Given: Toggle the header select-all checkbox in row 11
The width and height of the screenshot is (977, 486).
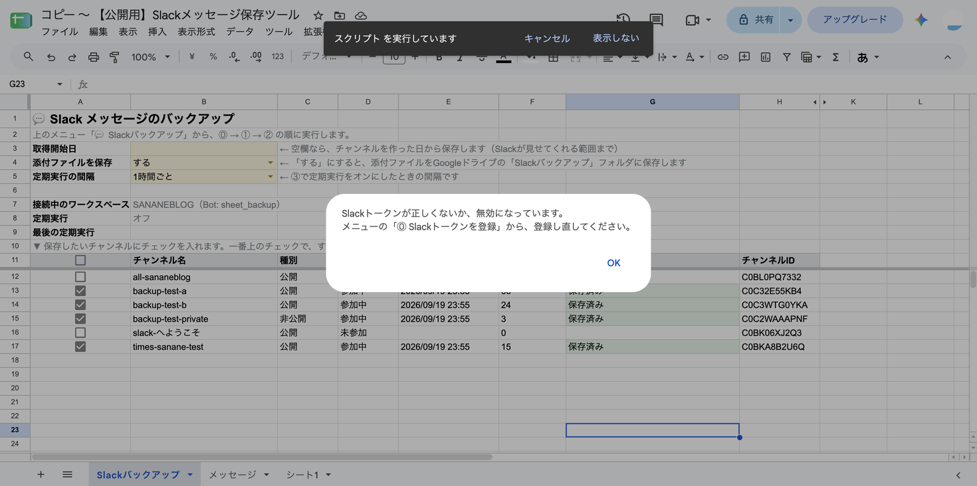Looking at the screenshot, I should click(80, 260).
